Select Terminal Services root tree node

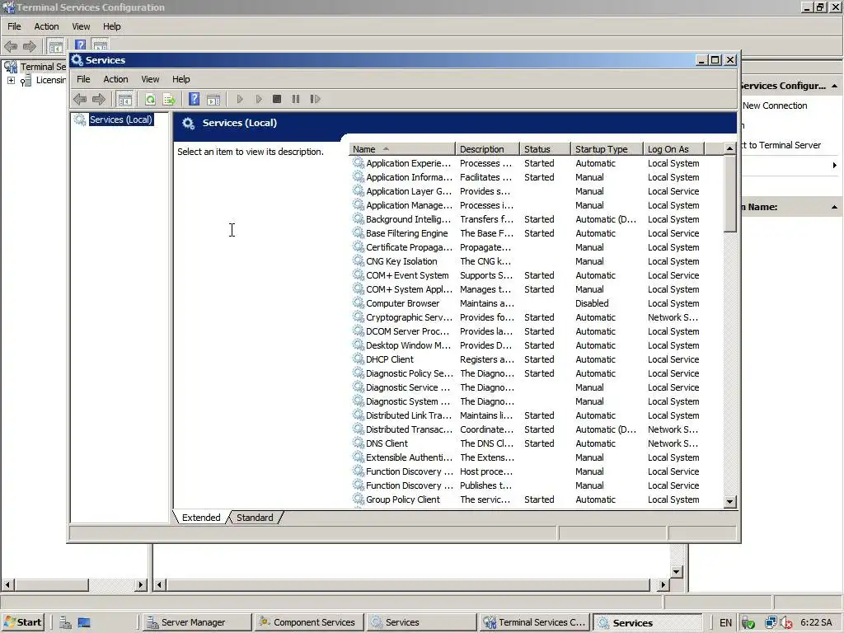(x=43, y=67)
